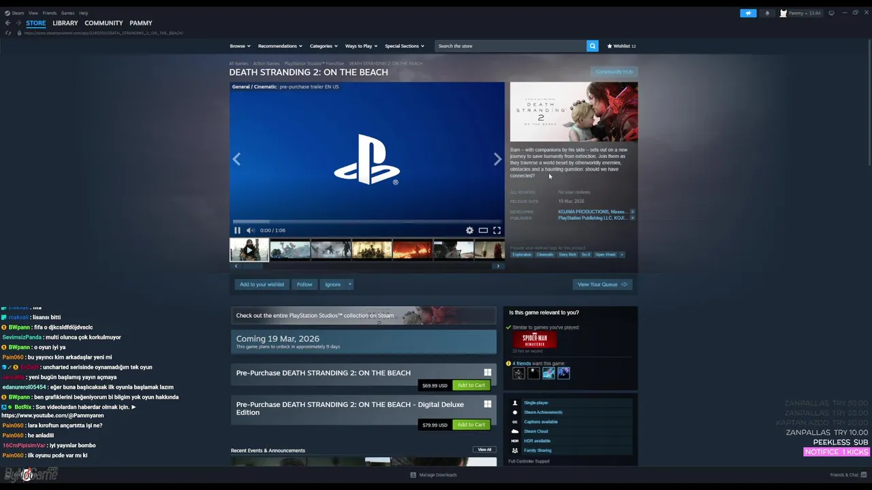Viewport: 872px width, 490px height.
Task: Switch to the PAMMY profile tab
Action: coord(141,23)
